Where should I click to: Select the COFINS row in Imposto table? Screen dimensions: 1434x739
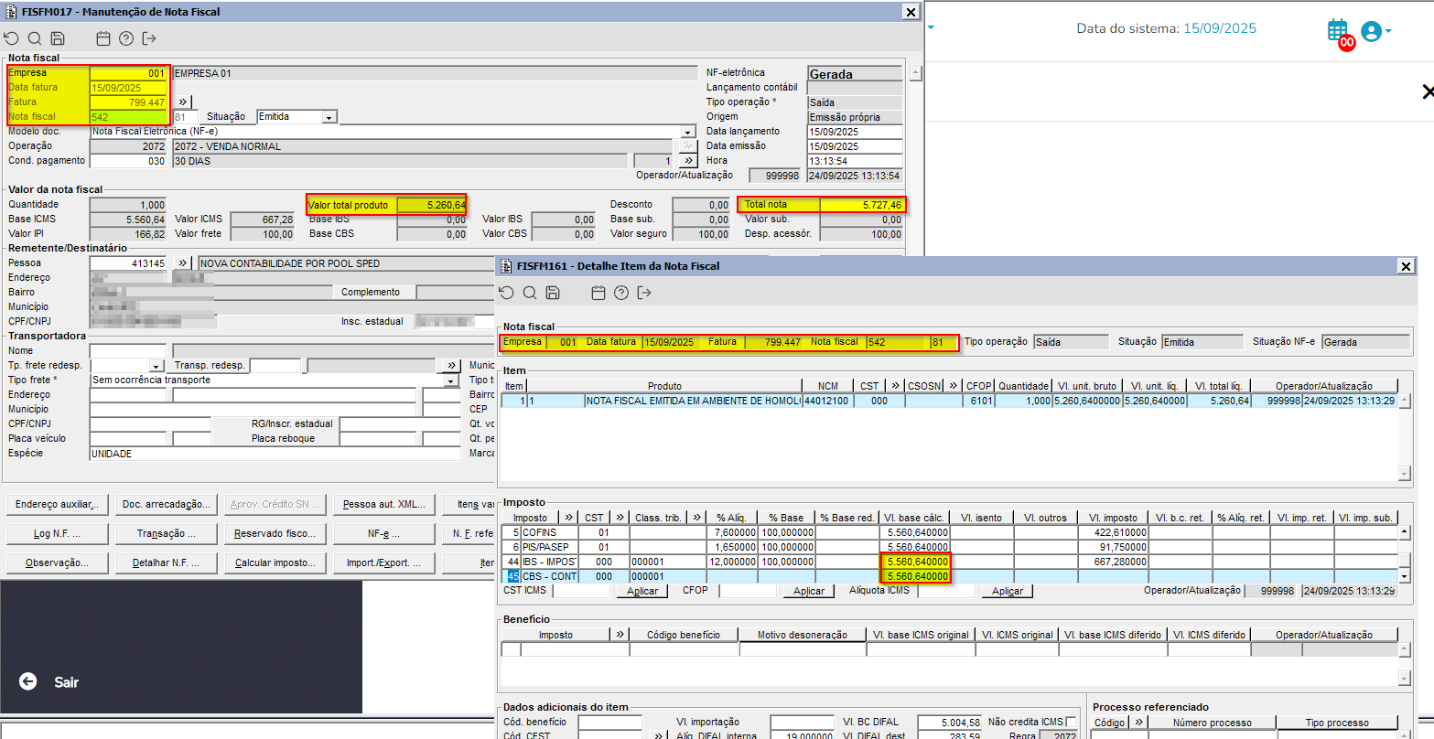[950, 532]
